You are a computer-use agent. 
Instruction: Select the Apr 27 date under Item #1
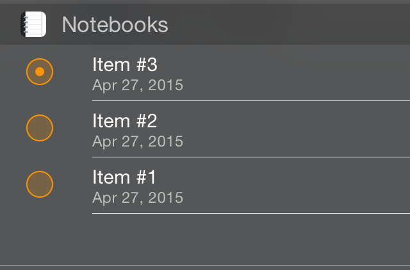pos(138,198)
